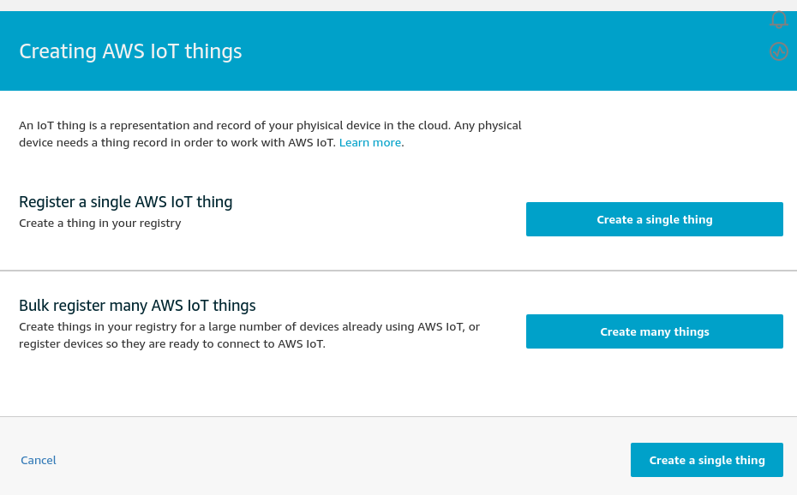This screenshot has height=495, width=797.
Task: Select Bulk register many AWS IoT things heading
Action: click(137, 306)
